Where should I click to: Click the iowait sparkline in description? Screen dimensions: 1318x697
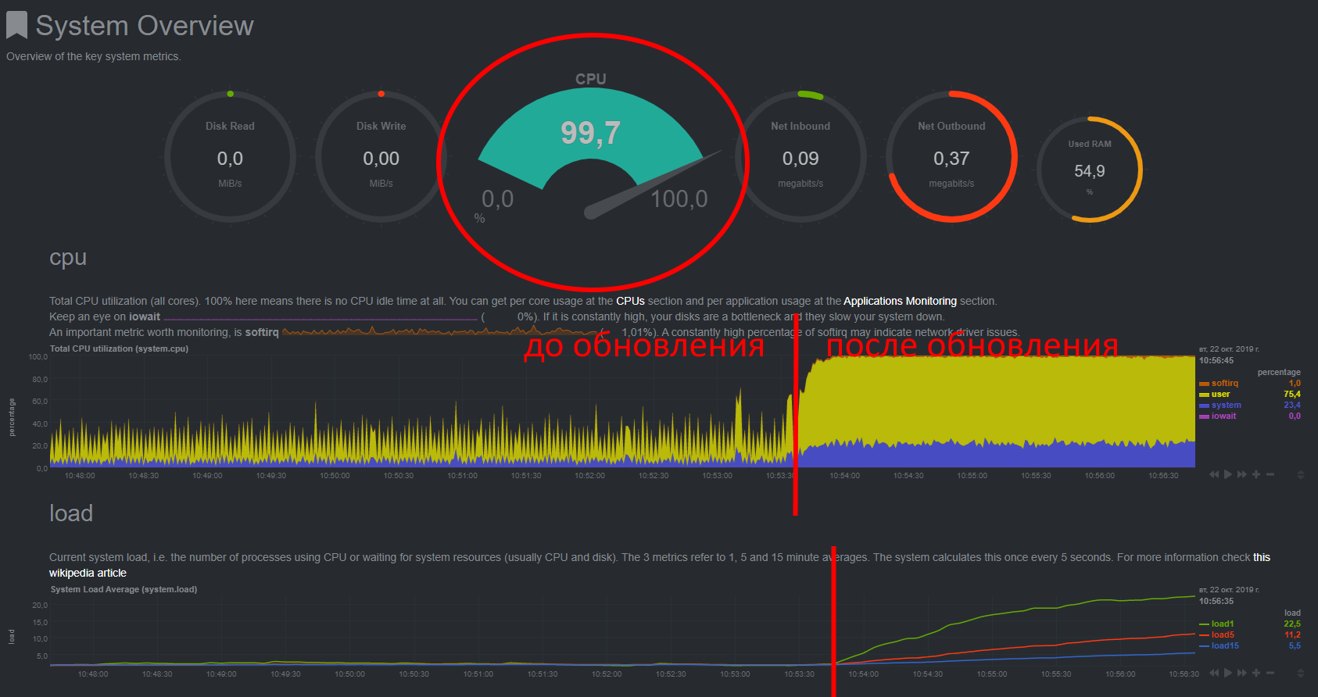tap(321, 317)
